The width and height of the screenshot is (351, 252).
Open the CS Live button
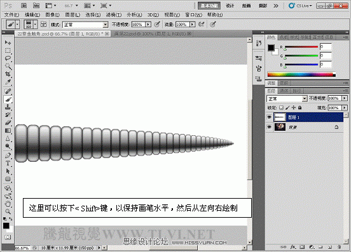point(300,6)
